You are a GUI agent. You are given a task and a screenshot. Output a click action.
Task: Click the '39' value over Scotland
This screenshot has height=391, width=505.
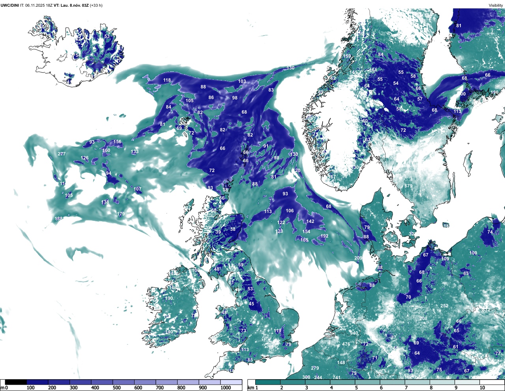coord(218,232)
